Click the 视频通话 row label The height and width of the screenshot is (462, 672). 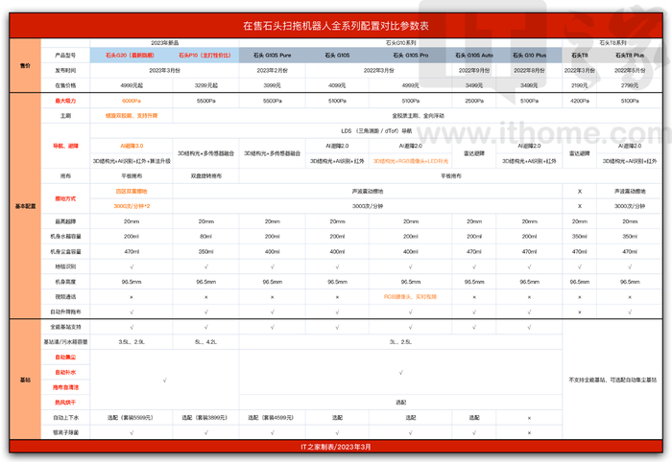click(65, 296)
